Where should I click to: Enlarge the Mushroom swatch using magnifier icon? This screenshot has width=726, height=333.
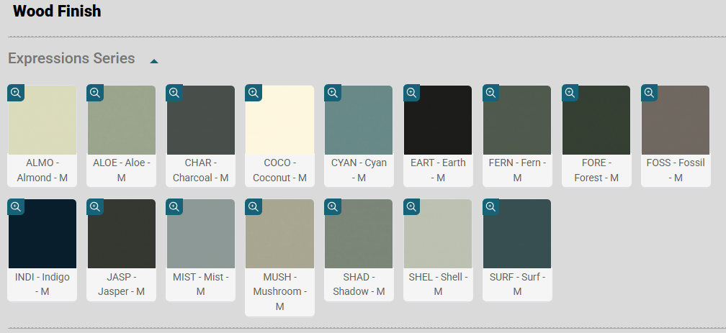tap(254, 206)
